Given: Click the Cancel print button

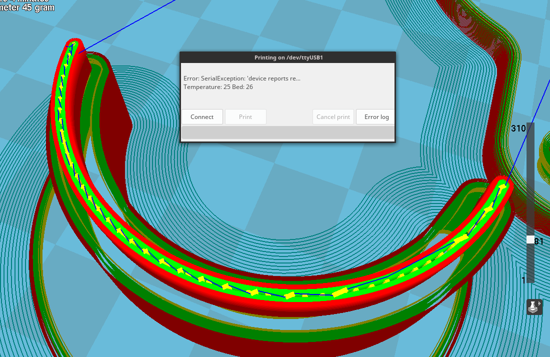Looking at the screenshot, I should coord(333,117).
